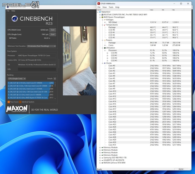The width and height of the screenshot is (195, 174).
Task: Click the GIGABYTE drive icon
Action: (102, 160)
